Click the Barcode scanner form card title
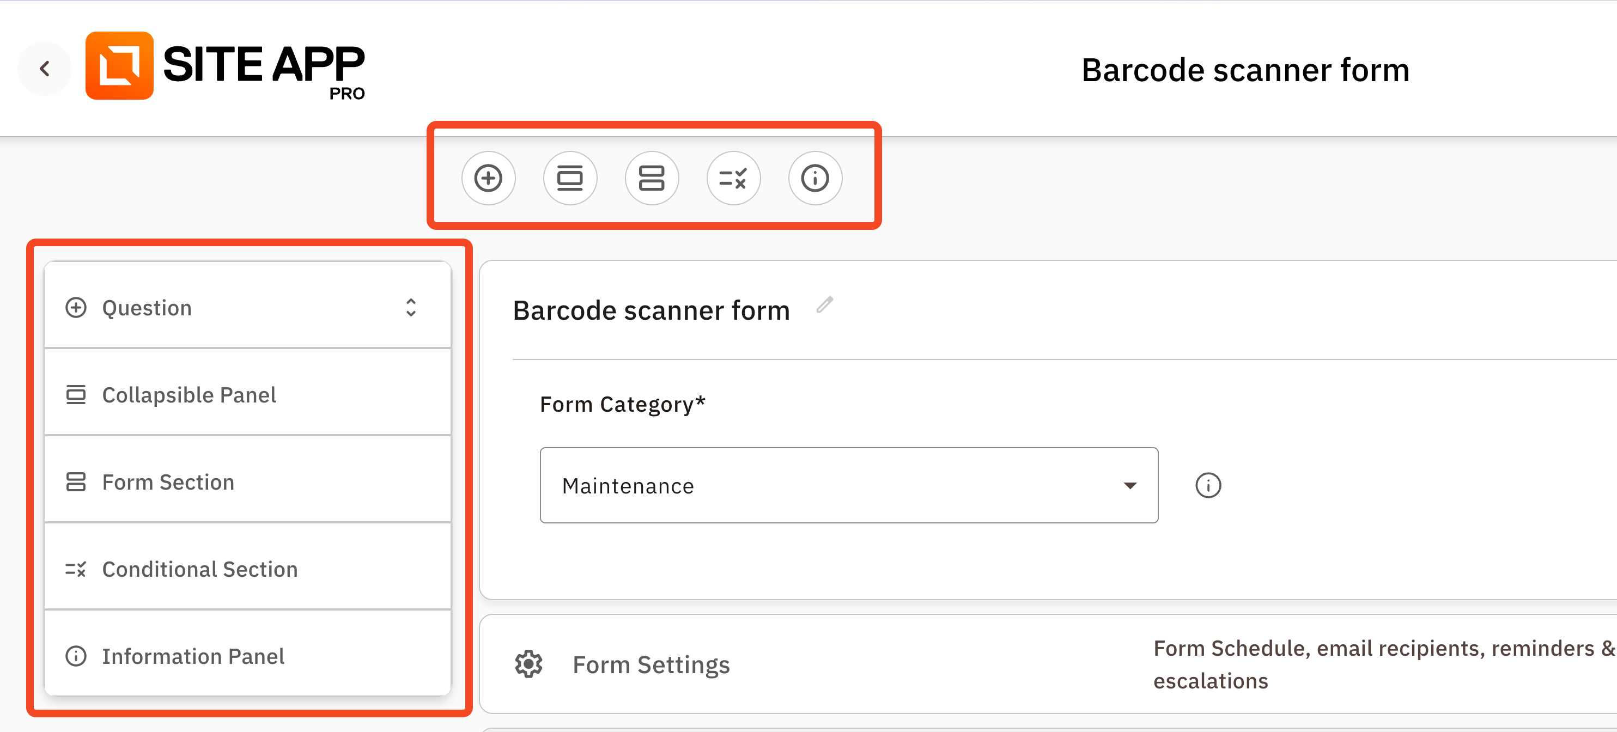This screenshot has height=732, width=1617. coord(651,311)
